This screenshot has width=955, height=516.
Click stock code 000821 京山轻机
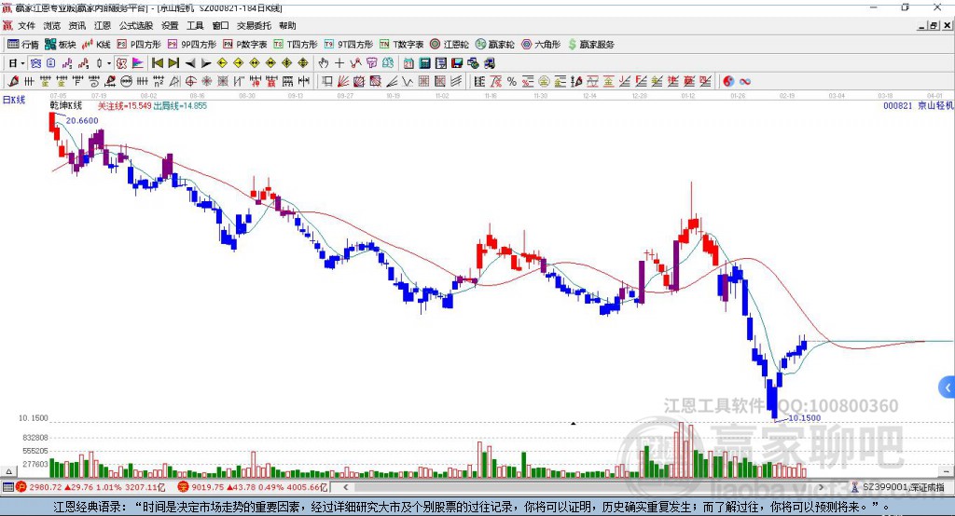tap(918, 106)
